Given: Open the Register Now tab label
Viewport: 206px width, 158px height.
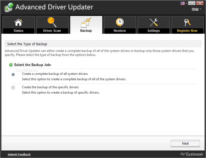Looking at the screenshot, I should 187,31.
